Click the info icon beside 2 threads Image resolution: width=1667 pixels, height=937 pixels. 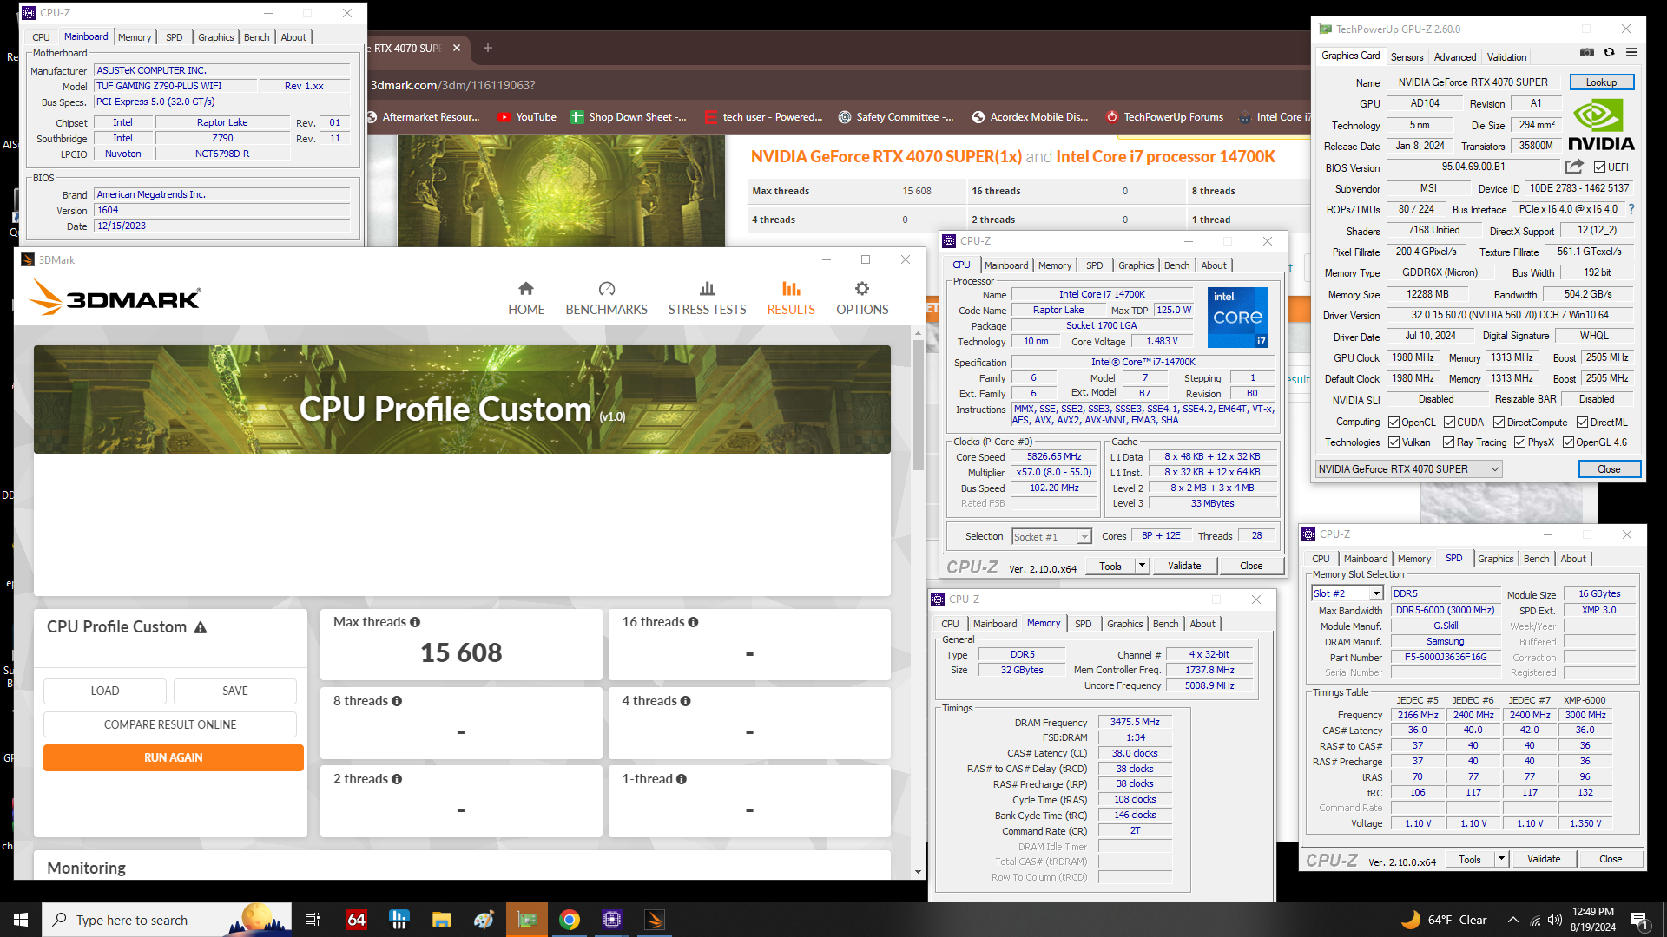[397, 779]
